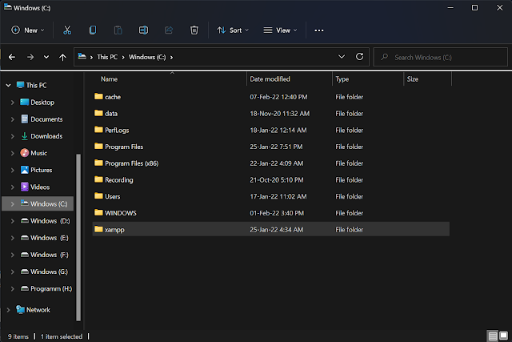The image size is (512, 342).
Task: Click the Pictures icon in sidebar
Action: click(25, 170)
